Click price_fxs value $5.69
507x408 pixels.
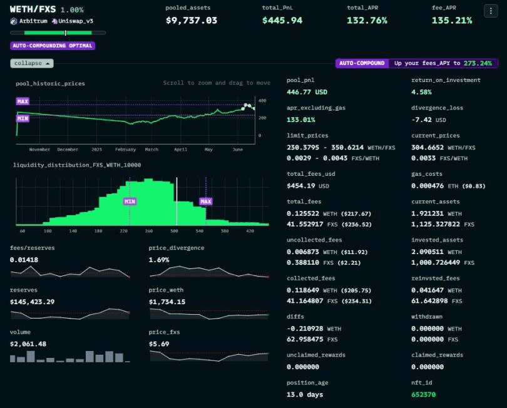click(x=159, y=344)
